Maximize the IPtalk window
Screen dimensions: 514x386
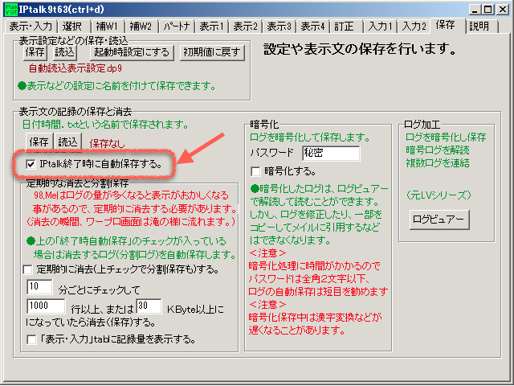pos(488,10)
